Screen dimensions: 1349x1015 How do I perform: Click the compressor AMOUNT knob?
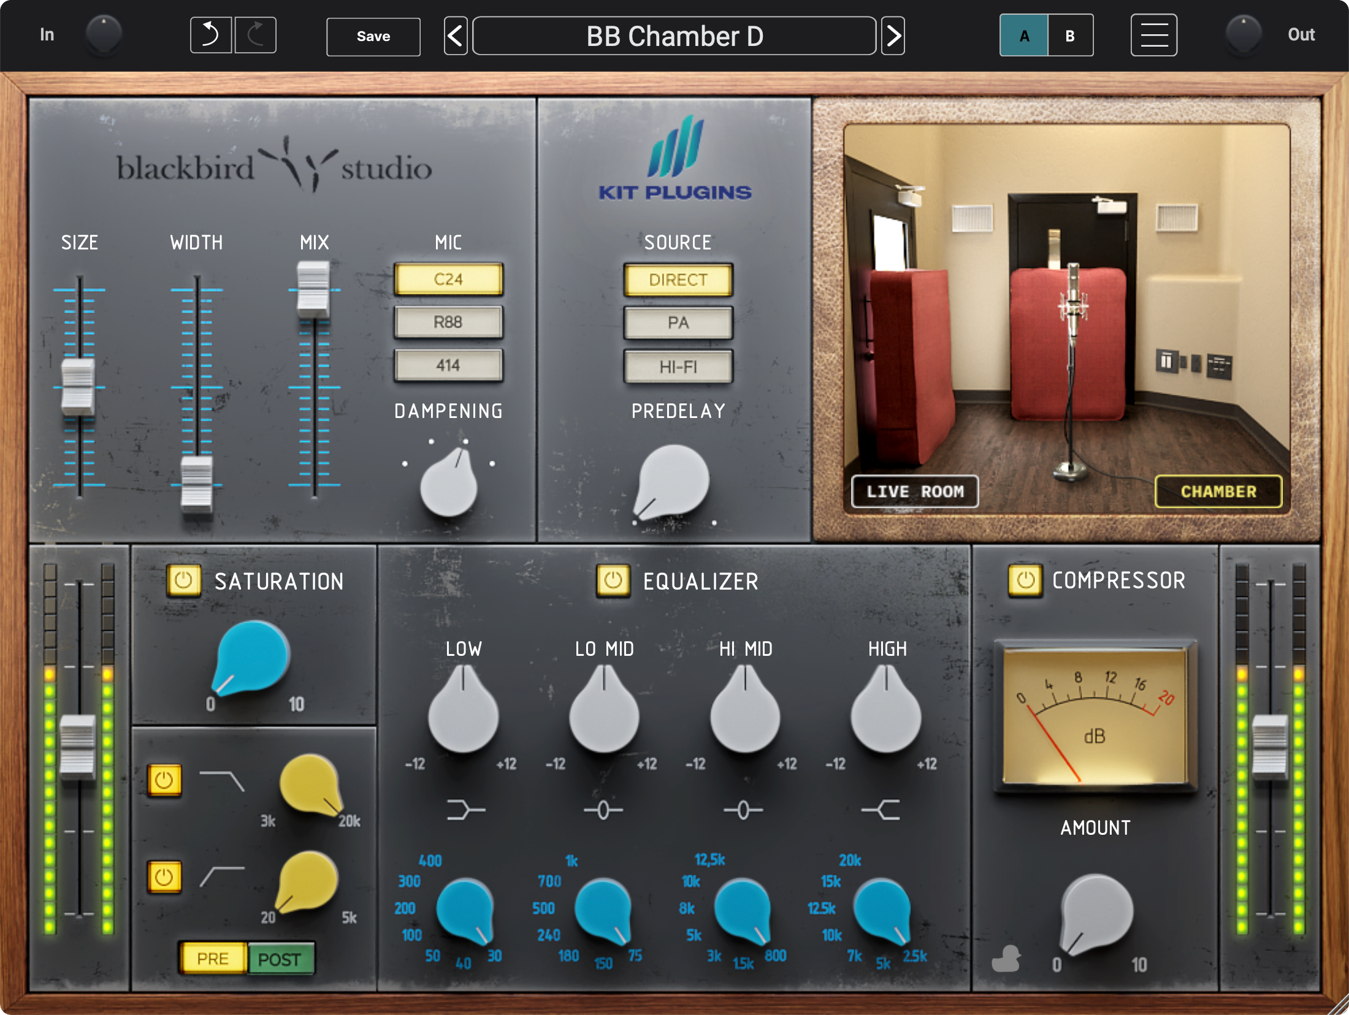tap(1096, 913)
